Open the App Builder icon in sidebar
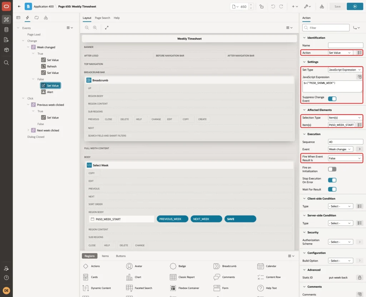The width and height of the screenshot is (366, 297). tap(6, 20)
